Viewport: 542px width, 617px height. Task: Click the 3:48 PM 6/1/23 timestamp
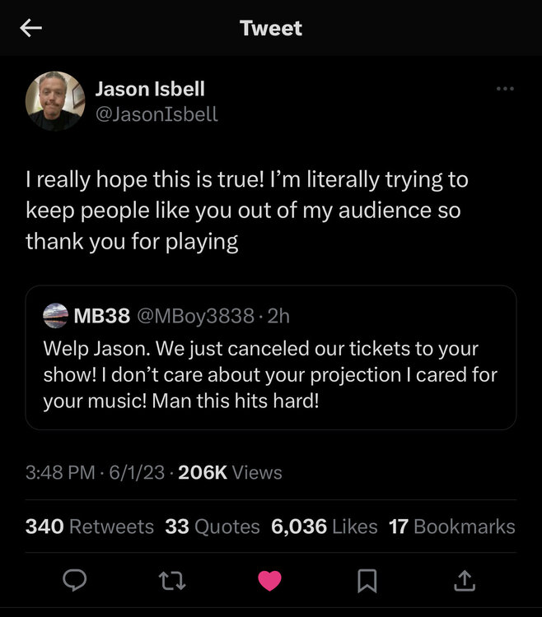pyautogui.click(x=96, y=472)
